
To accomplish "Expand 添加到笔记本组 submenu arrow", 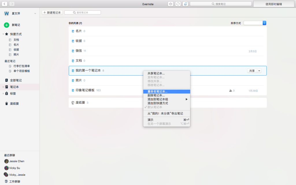I will tap(186, 99).
